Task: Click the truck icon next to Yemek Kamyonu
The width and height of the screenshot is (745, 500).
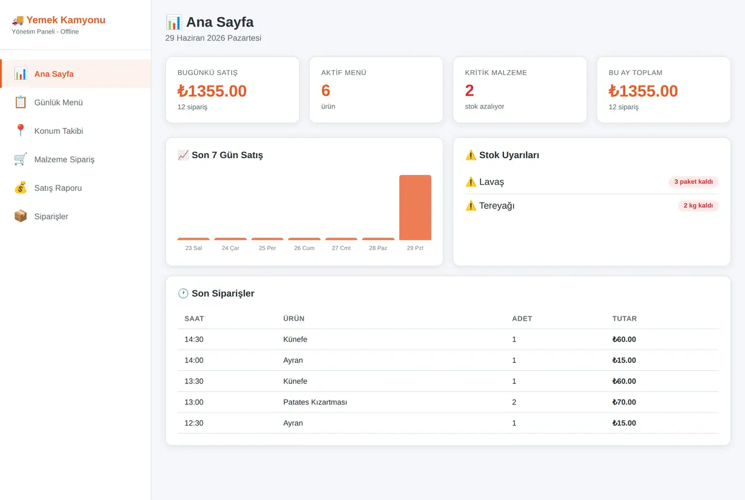Action: [x=17, y=20]
